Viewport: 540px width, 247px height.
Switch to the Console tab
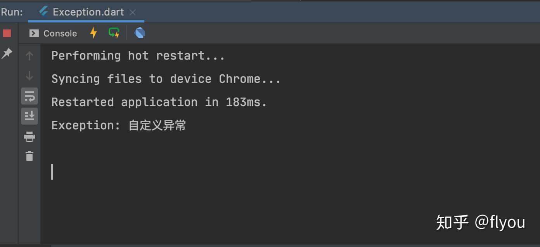click(54, 33)
